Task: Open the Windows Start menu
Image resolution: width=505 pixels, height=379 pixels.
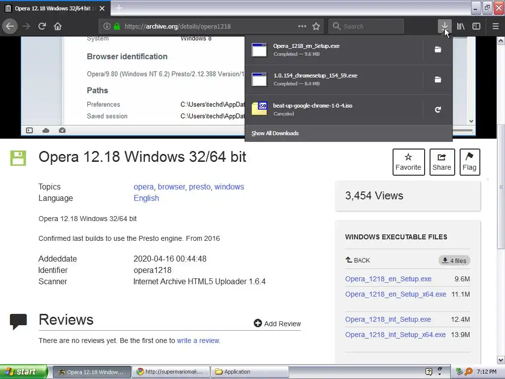Action: [24, 372]
